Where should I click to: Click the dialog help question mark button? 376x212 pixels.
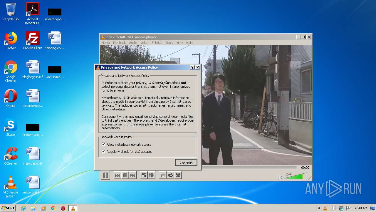point(192,67)
